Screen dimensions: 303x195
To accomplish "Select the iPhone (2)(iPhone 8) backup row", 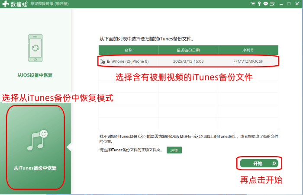I will click(188, 61).
